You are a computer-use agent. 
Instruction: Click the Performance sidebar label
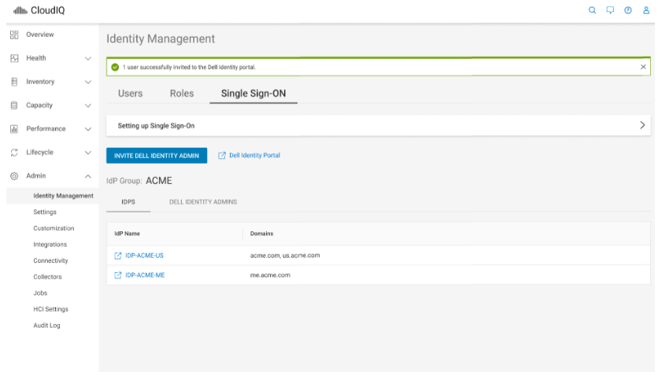[46, 129]
